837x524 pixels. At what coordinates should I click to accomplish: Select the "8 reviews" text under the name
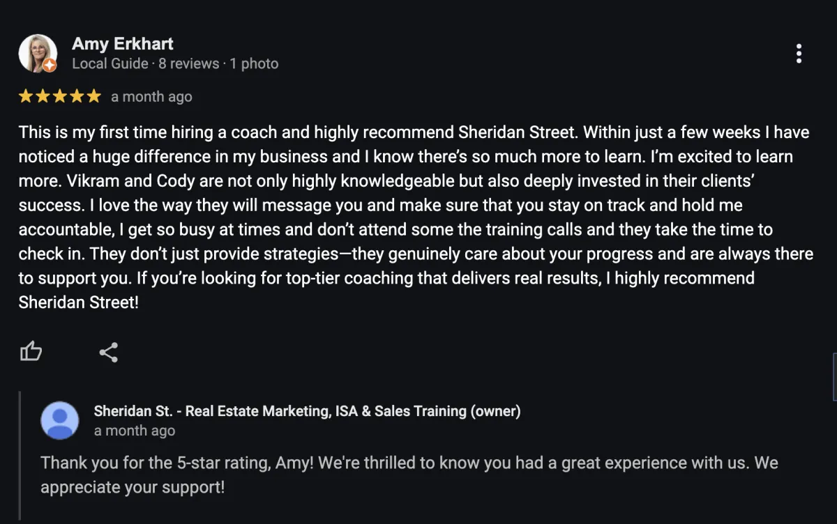point(188,63)
